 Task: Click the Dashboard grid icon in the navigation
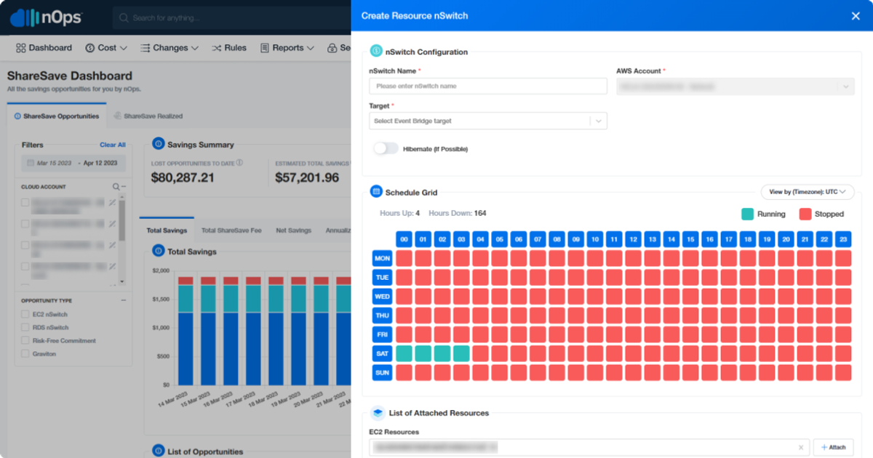point(20,48)
